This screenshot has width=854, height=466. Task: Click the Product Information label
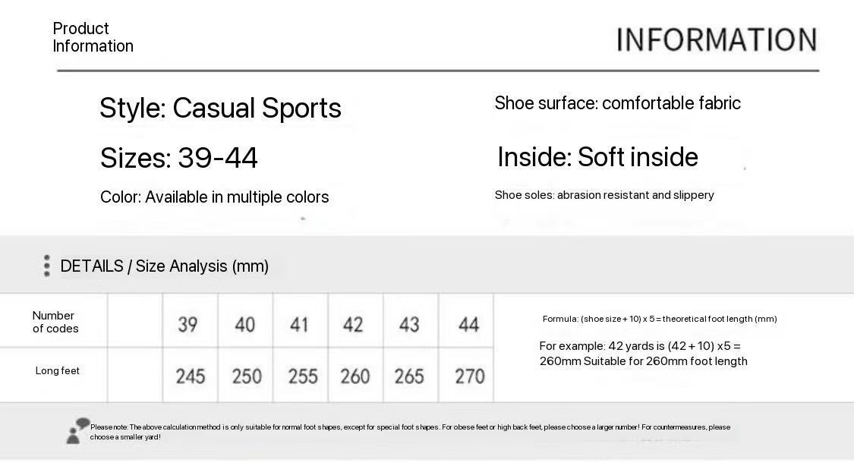click(93, 37)
